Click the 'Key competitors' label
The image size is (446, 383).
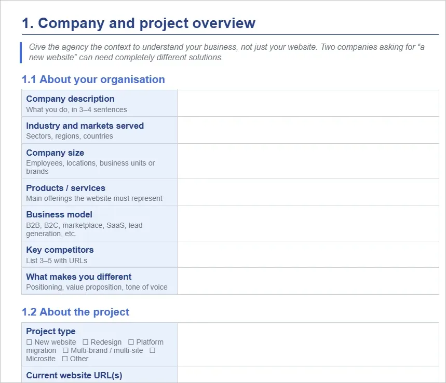(60, 250)
